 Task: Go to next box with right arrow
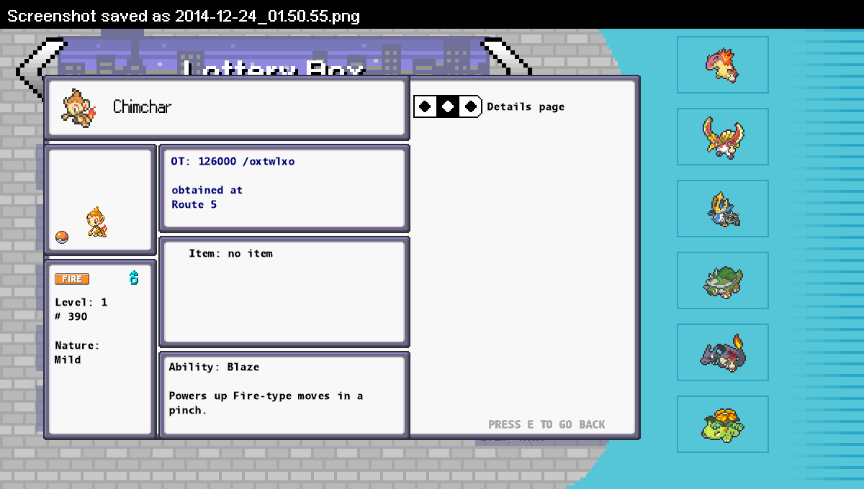click(x=508, y=58)
